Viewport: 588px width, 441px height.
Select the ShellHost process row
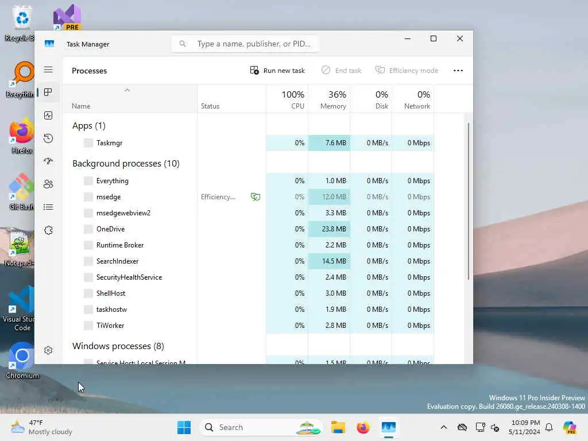point(248,293)
